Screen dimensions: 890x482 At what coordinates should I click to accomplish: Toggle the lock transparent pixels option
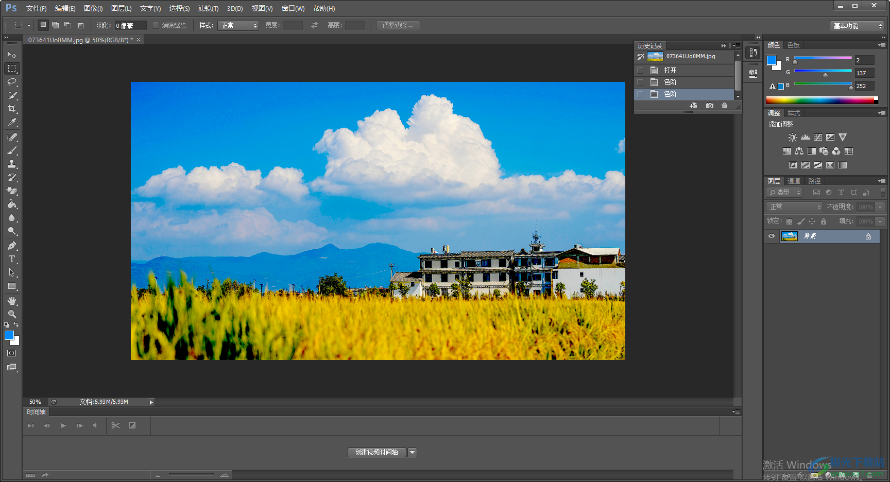point(790,221)
